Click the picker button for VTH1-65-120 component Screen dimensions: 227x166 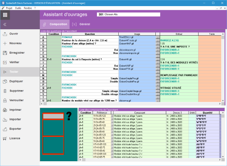pos(112,144)
